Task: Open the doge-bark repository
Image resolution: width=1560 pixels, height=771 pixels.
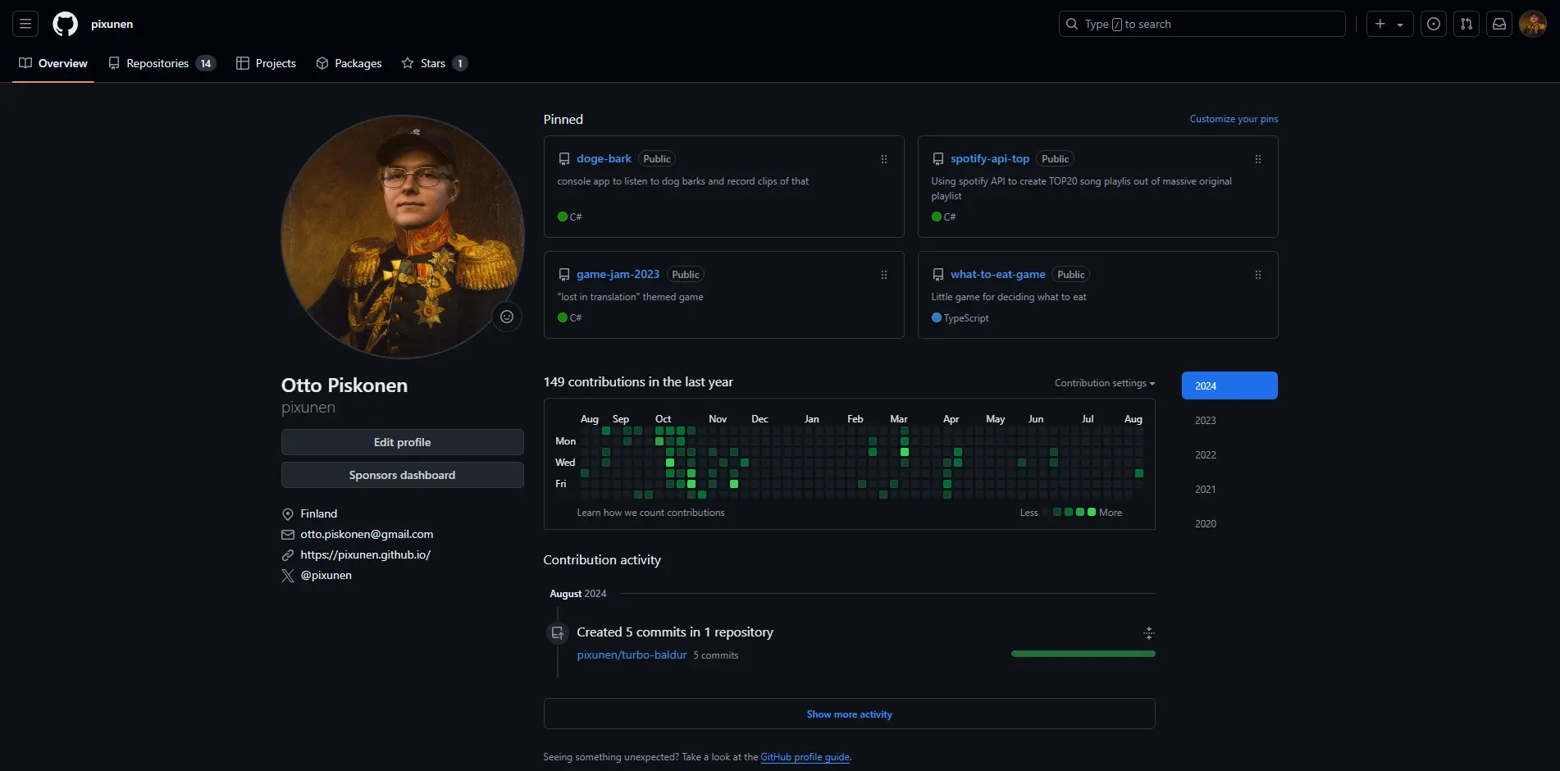Action: [604, 158]
